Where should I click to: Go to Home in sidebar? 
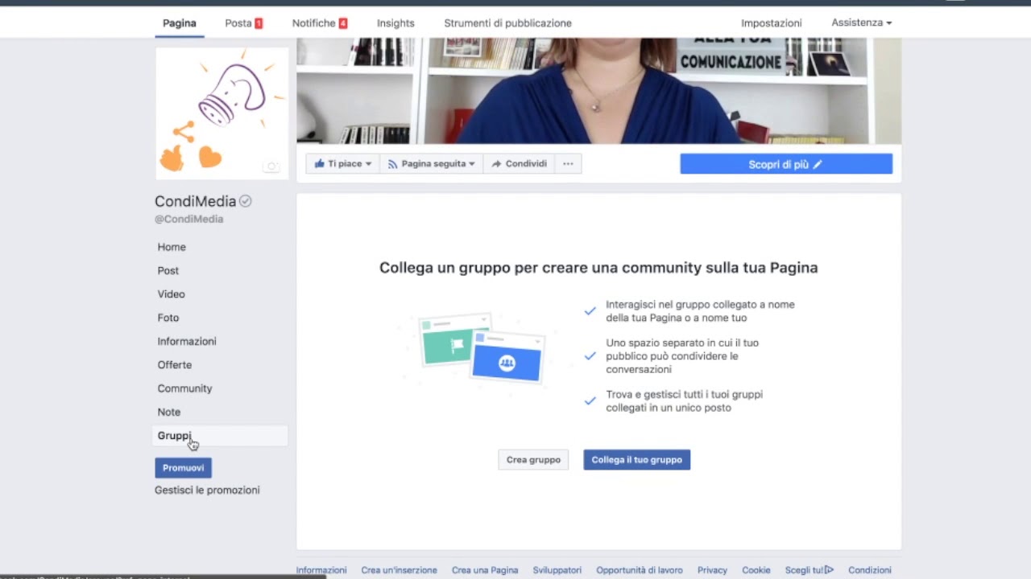[172, 247]
